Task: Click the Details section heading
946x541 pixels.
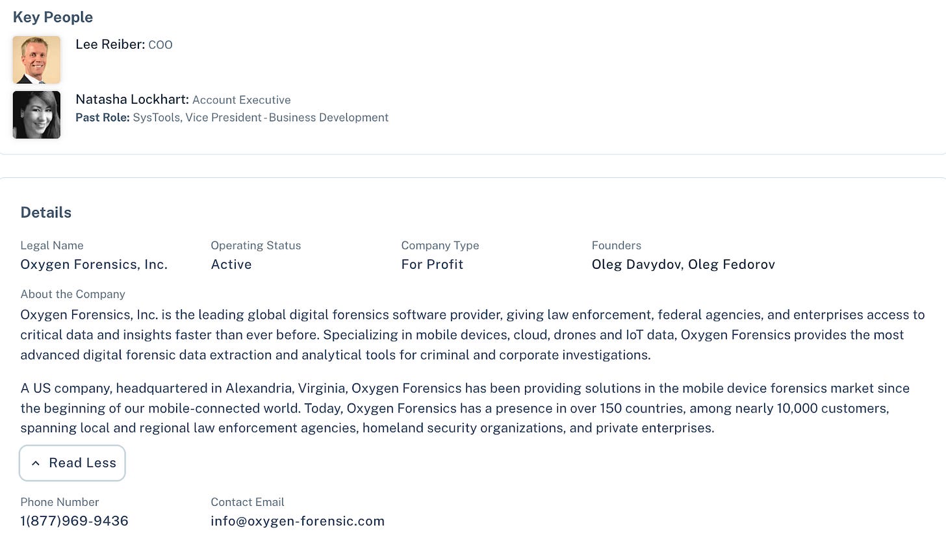Action: pyautogui.click(x=46, y=212)
